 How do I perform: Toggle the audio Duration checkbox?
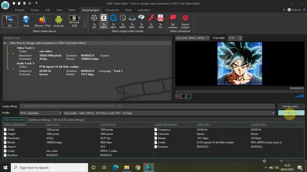point(156,147)
